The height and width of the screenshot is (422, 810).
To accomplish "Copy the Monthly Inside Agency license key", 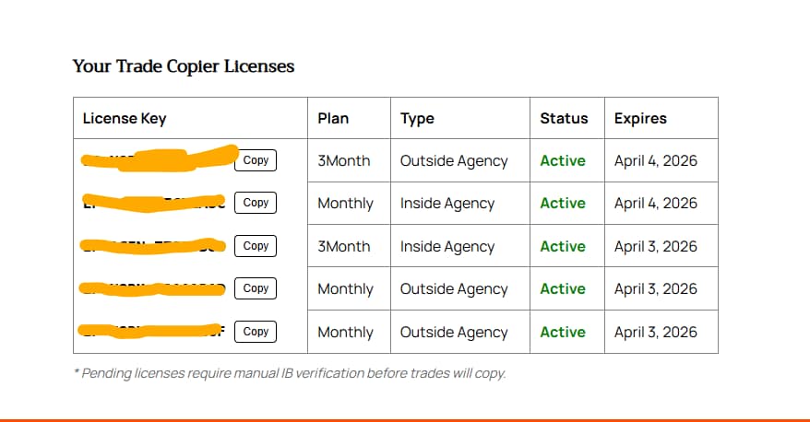I will (256, 203).
